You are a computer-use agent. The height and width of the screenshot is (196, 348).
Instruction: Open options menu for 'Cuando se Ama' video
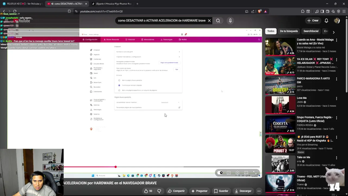point(336,40)
